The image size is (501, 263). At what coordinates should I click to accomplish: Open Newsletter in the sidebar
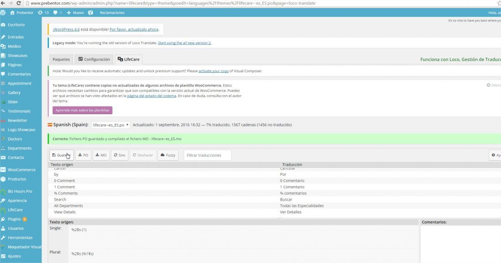tap(18, 120)
